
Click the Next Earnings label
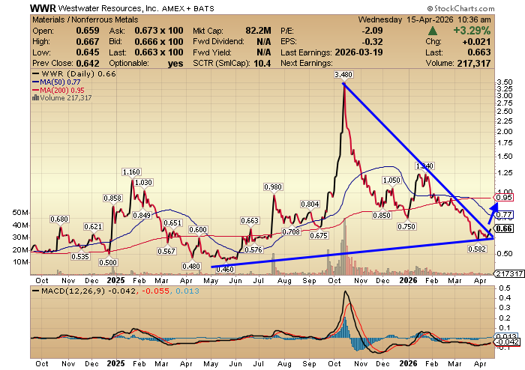(x=306, y=64)
